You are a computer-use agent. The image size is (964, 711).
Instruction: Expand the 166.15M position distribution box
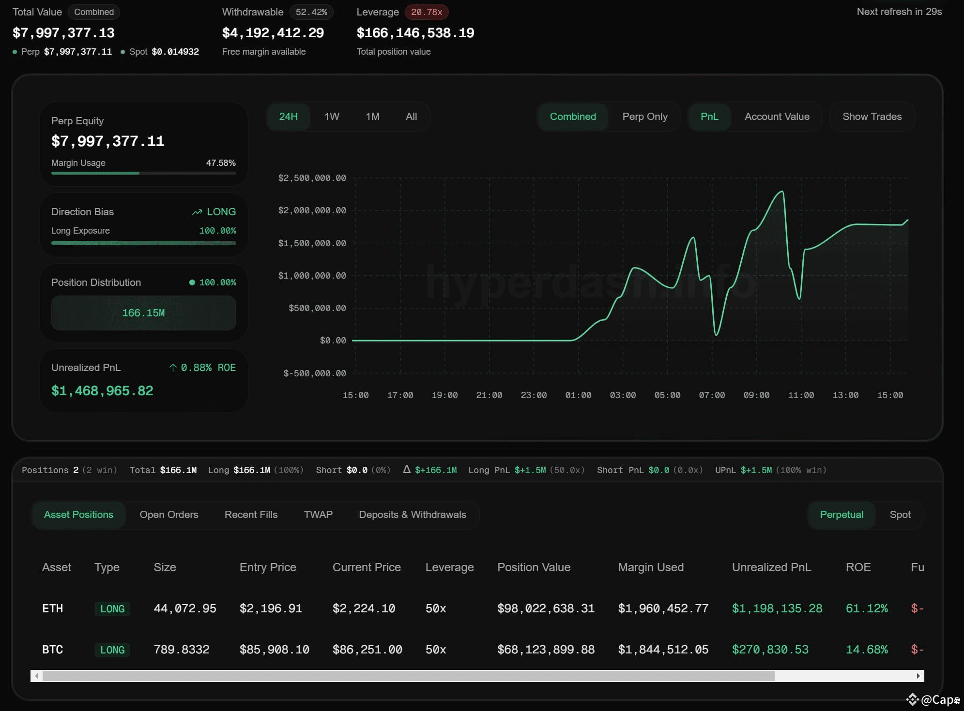[143, 312]
